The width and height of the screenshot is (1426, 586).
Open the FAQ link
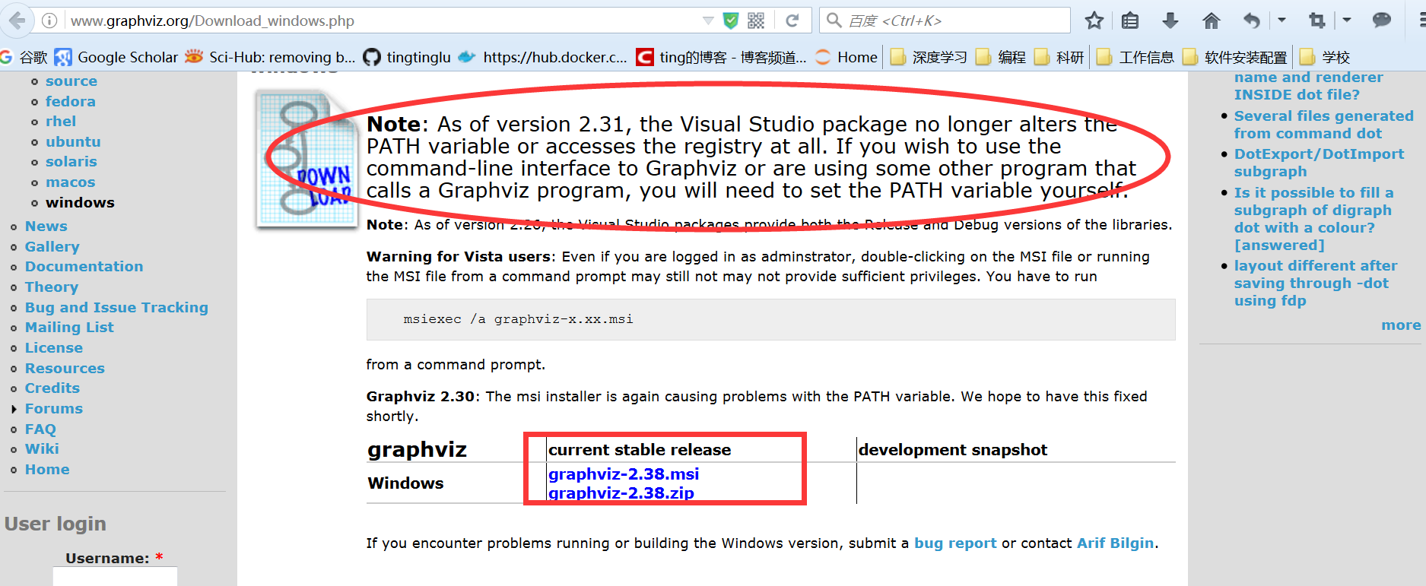coord(40,429)
